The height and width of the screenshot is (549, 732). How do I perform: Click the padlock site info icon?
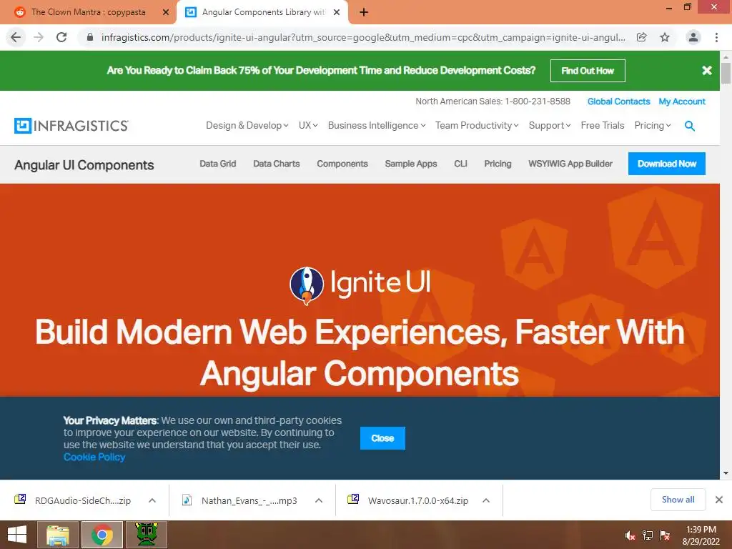[x=90, y=37]
